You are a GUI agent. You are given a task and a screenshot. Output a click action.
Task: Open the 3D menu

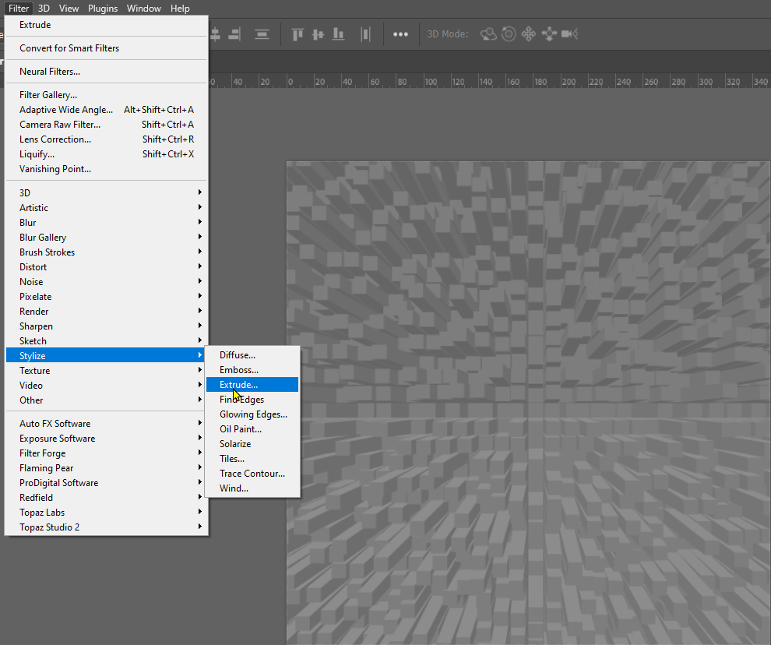[44, 8]
